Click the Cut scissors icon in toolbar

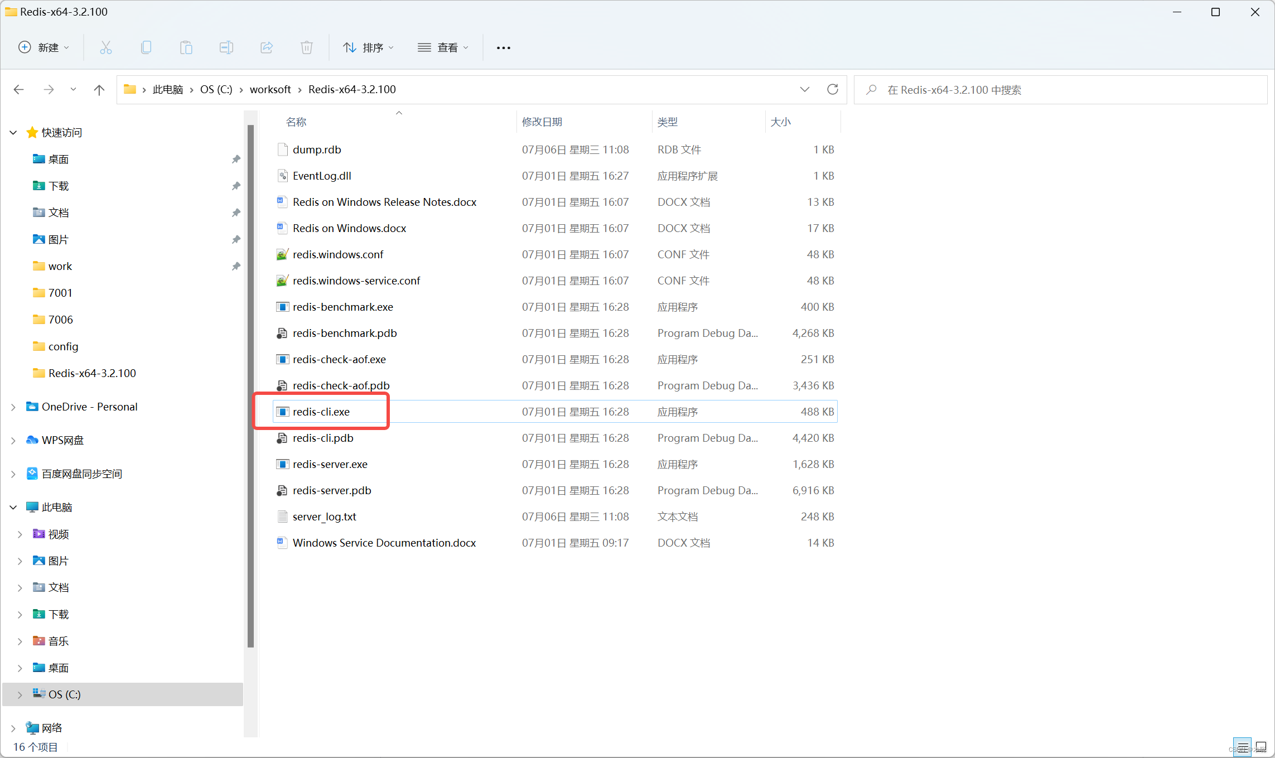pyautogui.click(x=105, y=47)
